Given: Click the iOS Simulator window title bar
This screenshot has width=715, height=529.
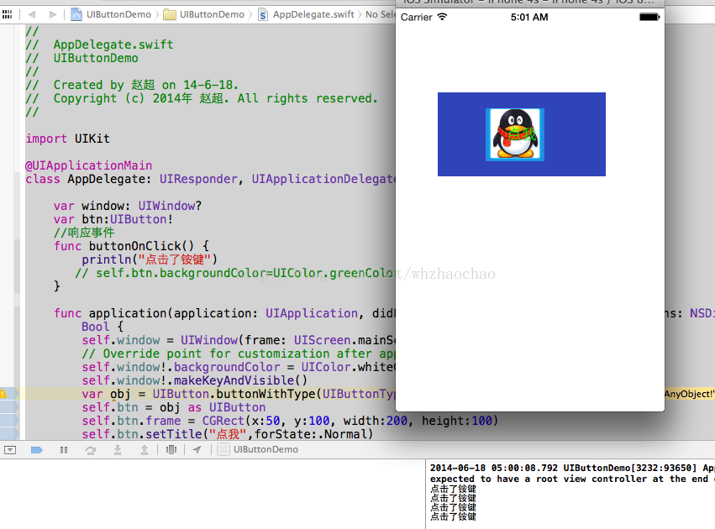Looking at the screenshot, I should pos(530,3).
